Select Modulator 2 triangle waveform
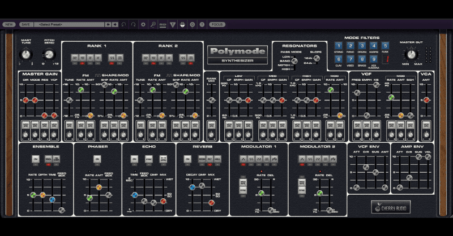The width and height of the screenshot is (453, 236). point(302,159)
